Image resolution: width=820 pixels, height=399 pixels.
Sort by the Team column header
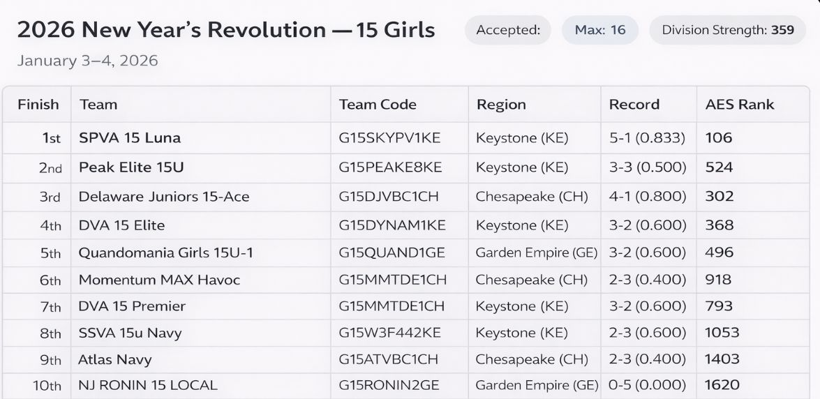98,105
